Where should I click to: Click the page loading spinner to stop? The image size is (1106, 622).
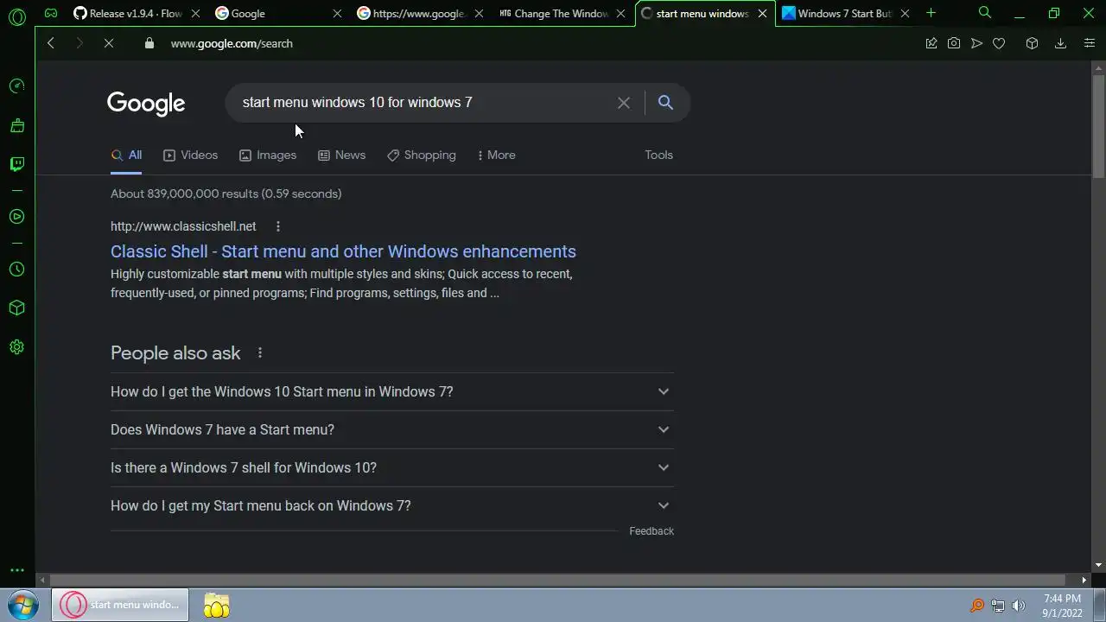point(109,43)
